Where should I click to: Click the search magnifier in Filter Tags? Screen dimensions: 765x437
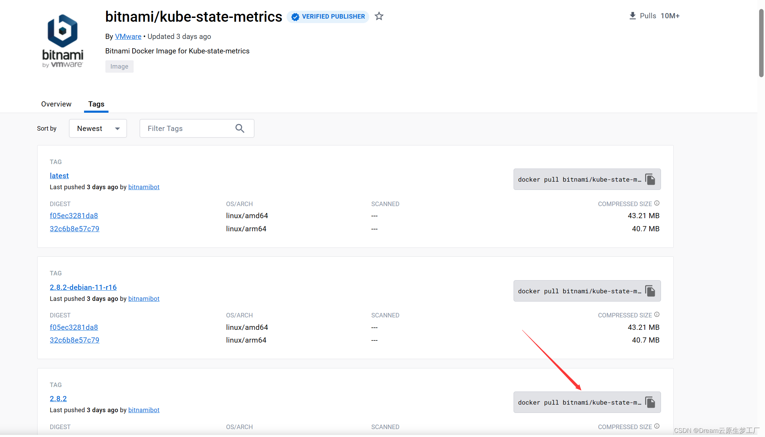pos(240,129)
